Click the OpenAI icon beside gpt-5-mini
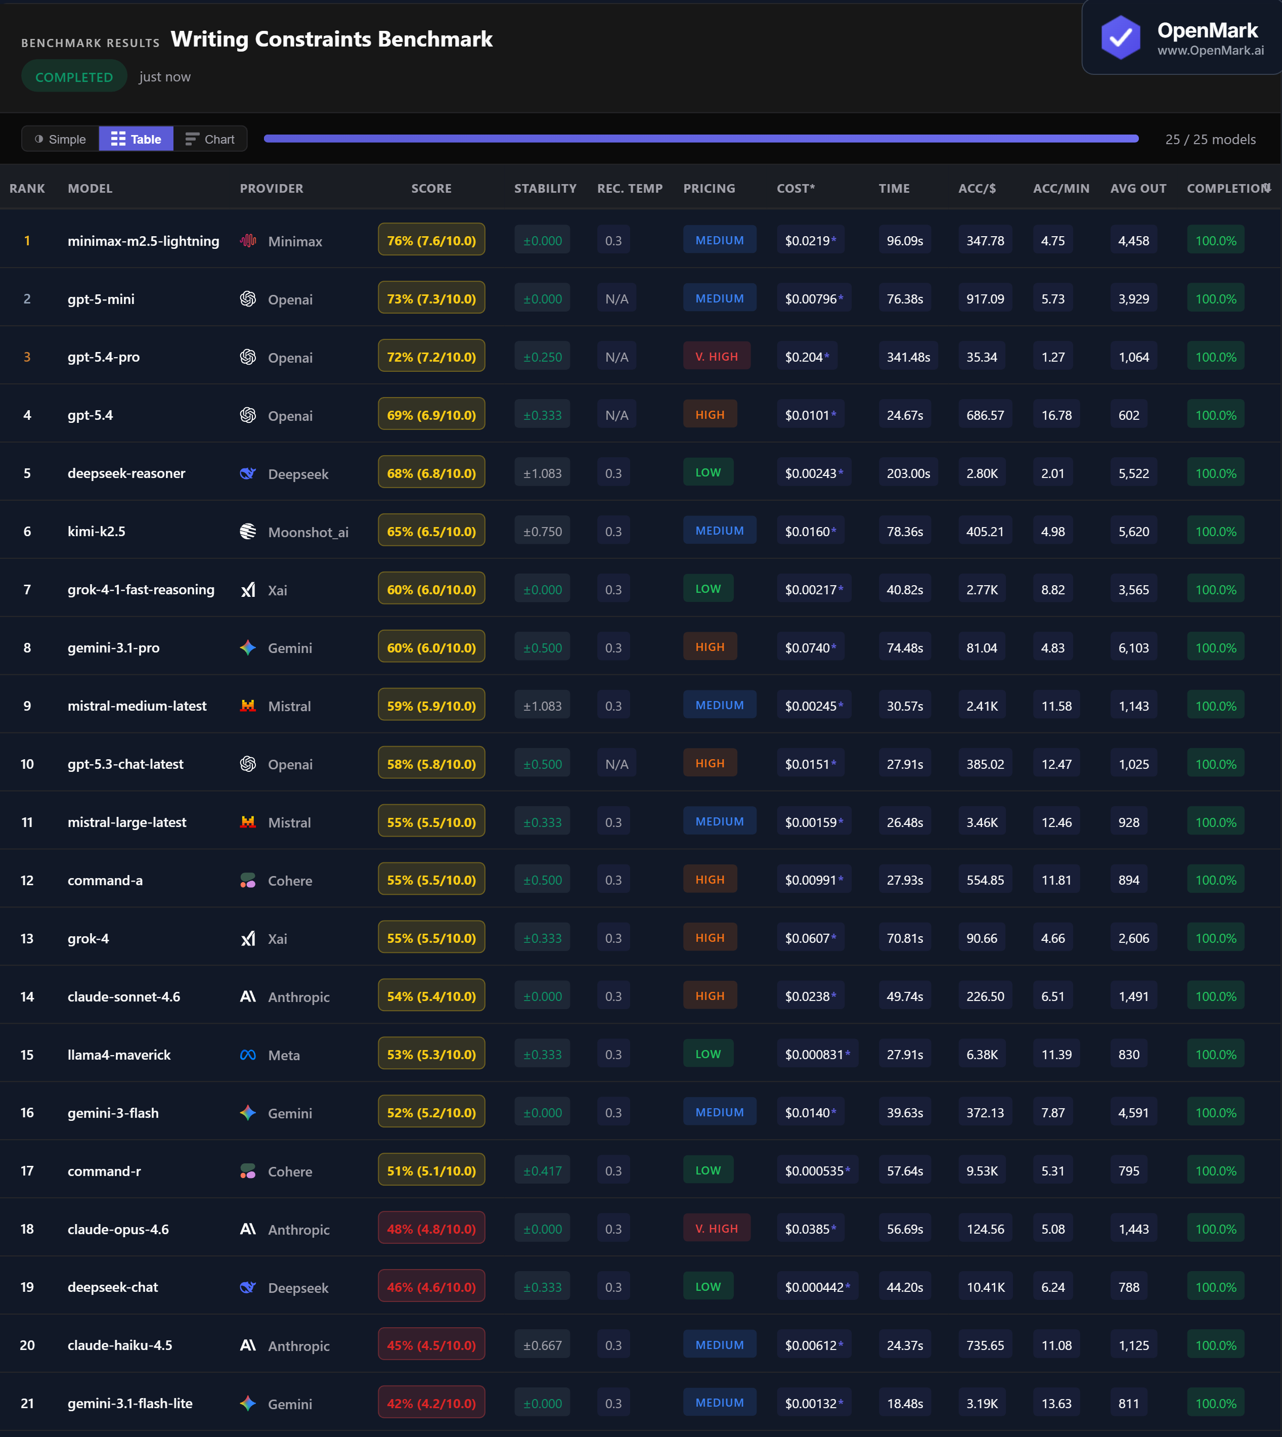 pos(248,298)
